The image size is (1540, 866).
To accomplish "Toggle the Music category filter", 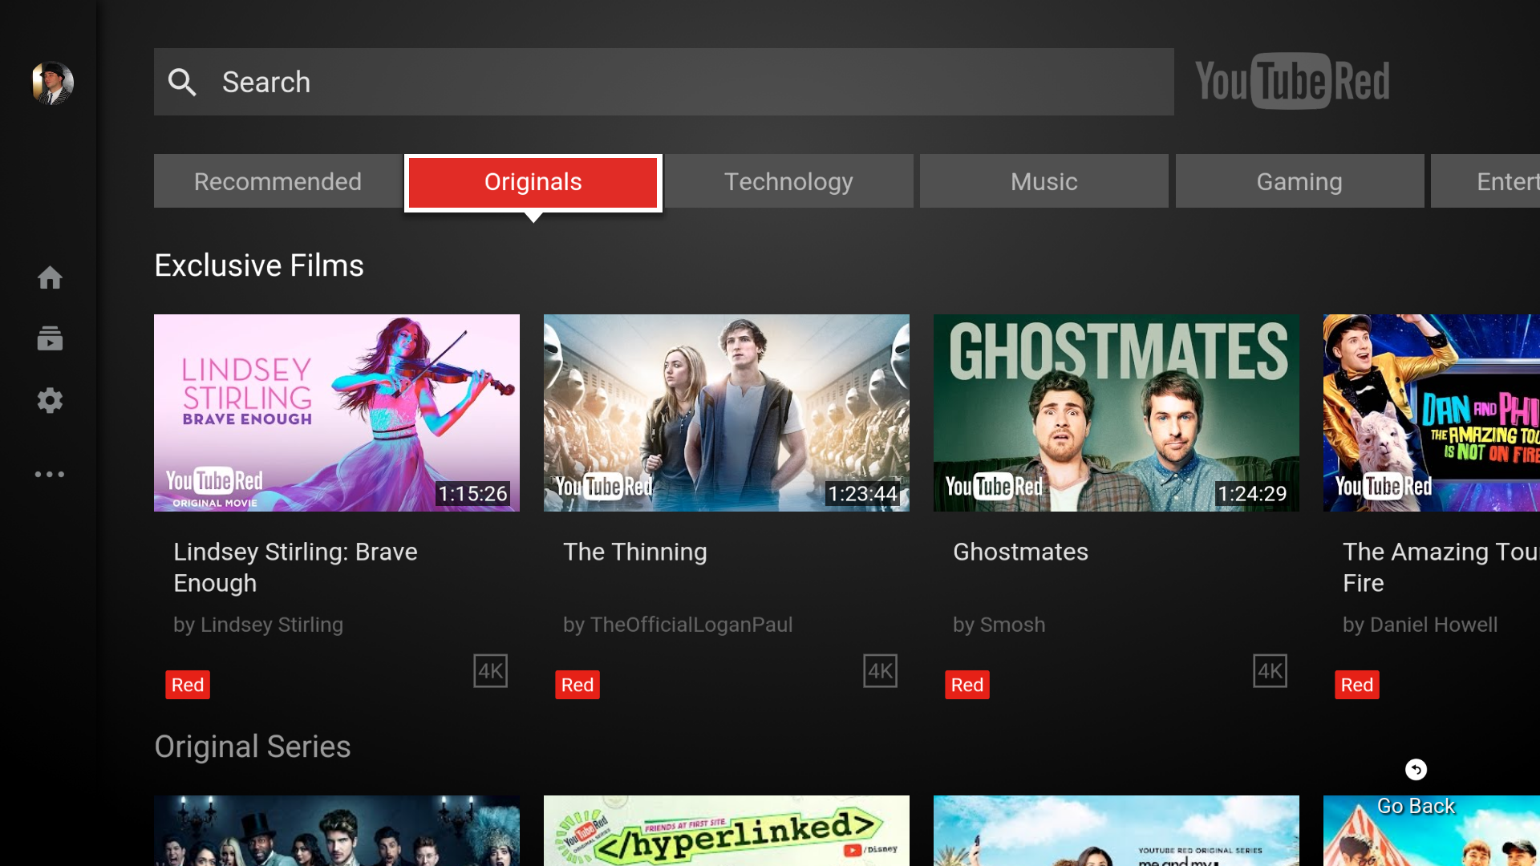I will (x=1043, y=180).
